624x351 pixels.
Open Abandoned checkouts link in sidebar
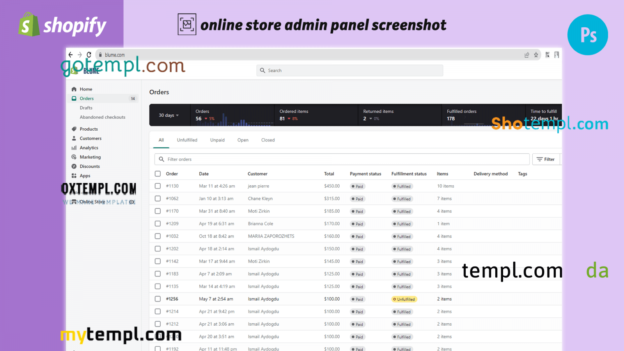[x=103, y=117]
